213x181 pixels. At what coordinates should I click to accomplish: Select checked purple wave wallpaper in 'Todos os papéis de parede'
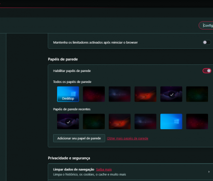pos(171,94)
